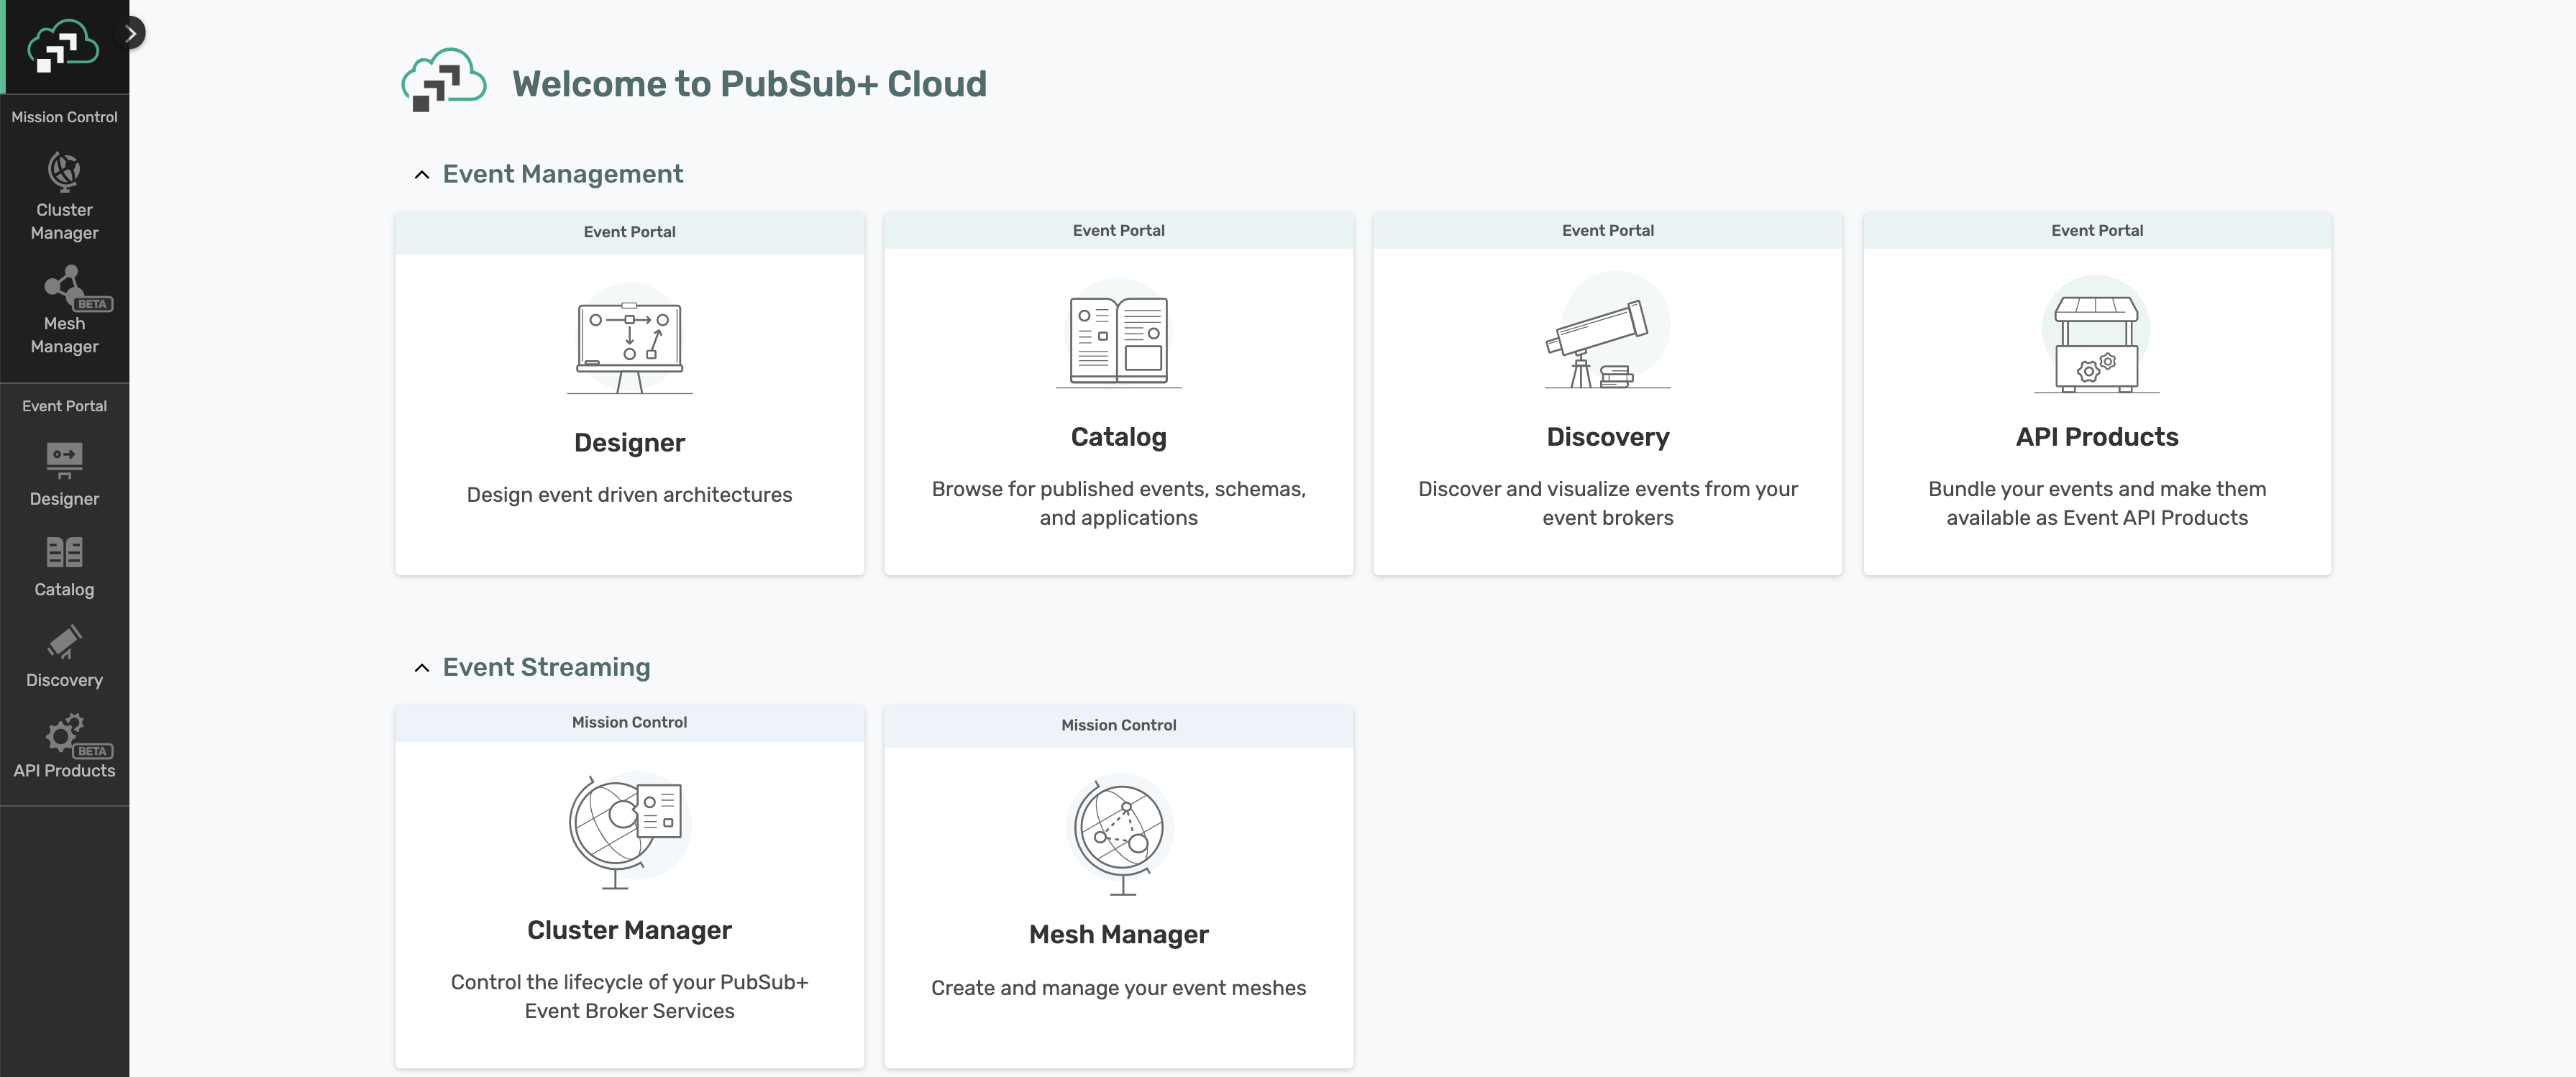2576x1077 pixels.
Task: Select the Discovery telescope icon in the sidebar
Action: (x=64, y=643)
